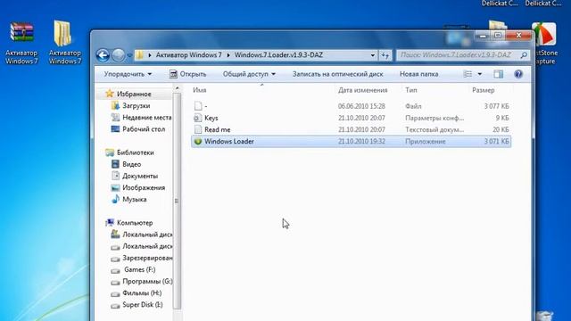
Task: Open 'Компьютер' in navigation pane
Action: pos(135,223)
